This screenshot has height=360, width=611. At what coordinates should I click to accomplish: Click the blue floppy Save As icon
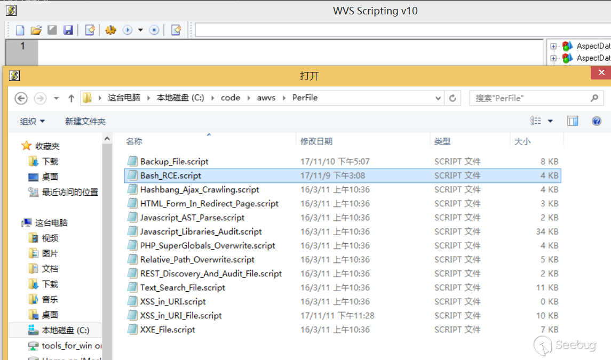coord(68,30)
